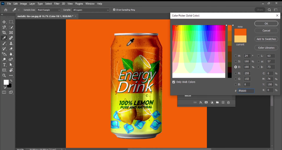Click the Add layer style fx icon
Viewport: 282px width, 150px height.
pos(201,102)
